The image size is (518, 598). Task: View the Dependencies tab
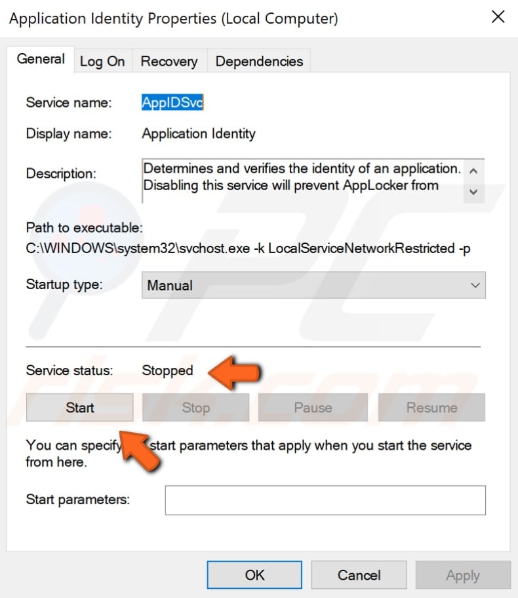point(258,61)
